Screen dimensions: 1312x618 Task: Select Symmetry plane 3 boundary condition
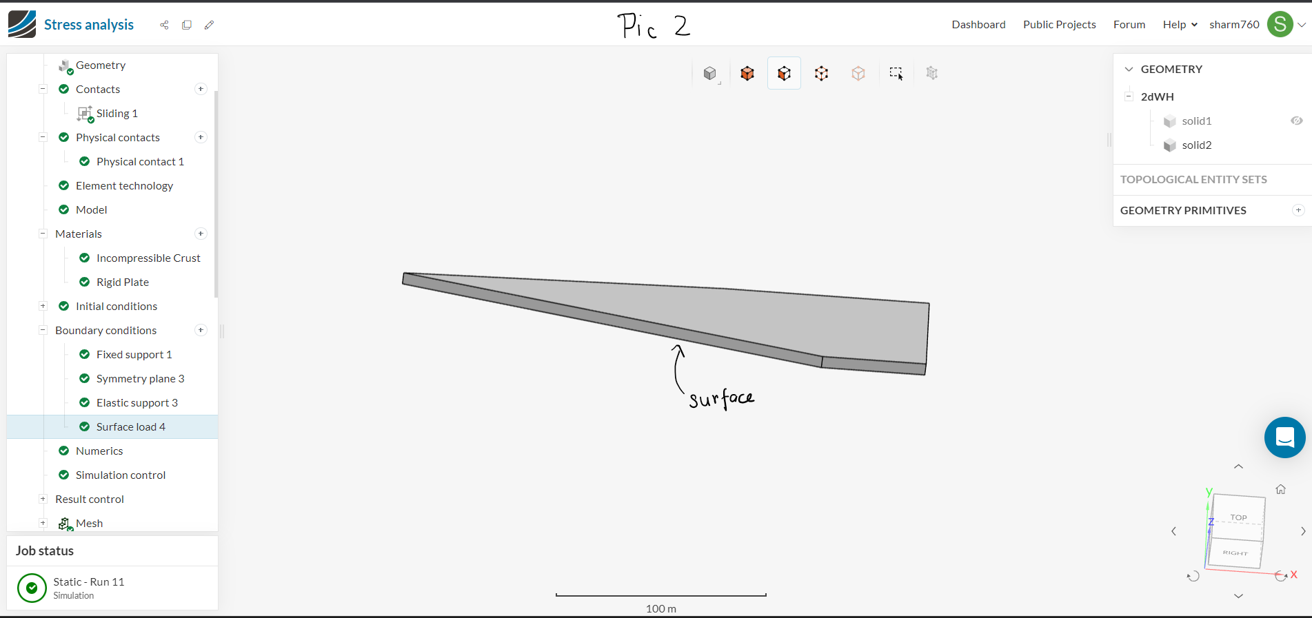tap(141, 378)
